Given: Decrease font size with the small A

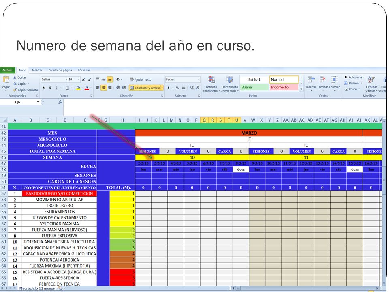Looking at the screenshot, I should click(89, 79).
